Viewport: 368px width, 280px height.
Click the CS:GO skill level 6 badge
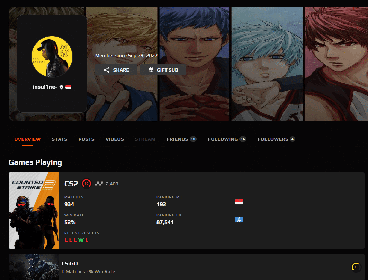(x=356, y=267)
